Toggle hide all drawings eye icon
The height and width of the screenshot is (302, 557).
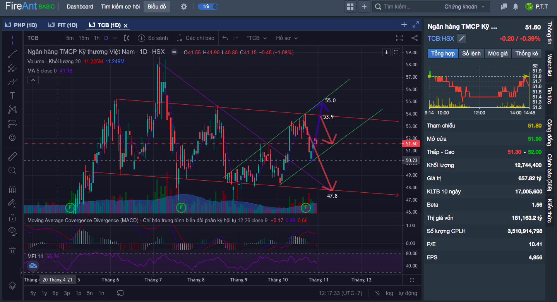tap(12, 231)
